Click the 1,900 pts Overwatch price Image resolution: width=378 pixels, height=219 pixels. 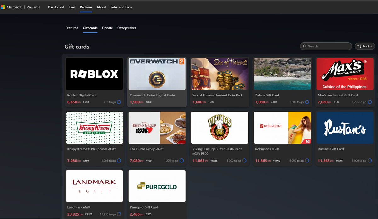[137, 102]
